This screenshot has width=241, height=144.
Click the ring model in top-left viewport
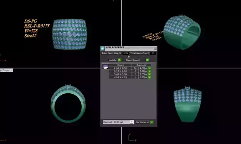pos(70,34)
